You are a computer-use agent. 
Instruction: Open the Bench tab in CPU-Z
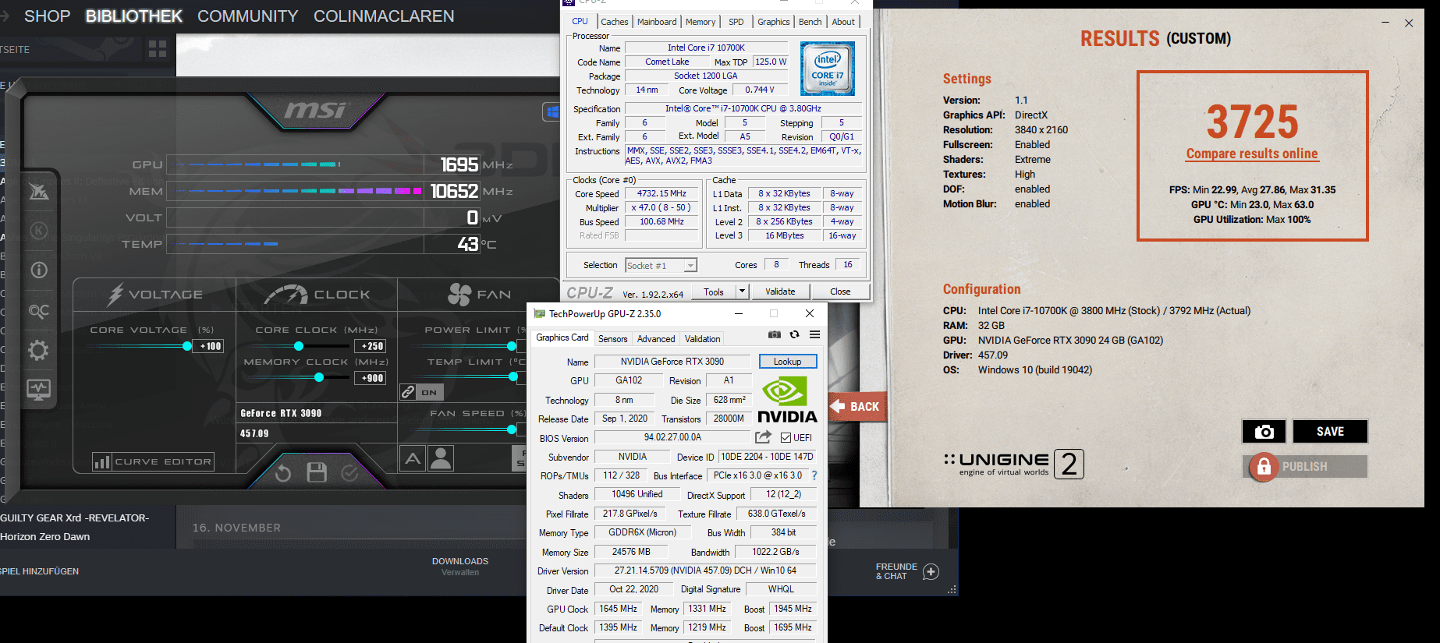[x=810, y=22]
